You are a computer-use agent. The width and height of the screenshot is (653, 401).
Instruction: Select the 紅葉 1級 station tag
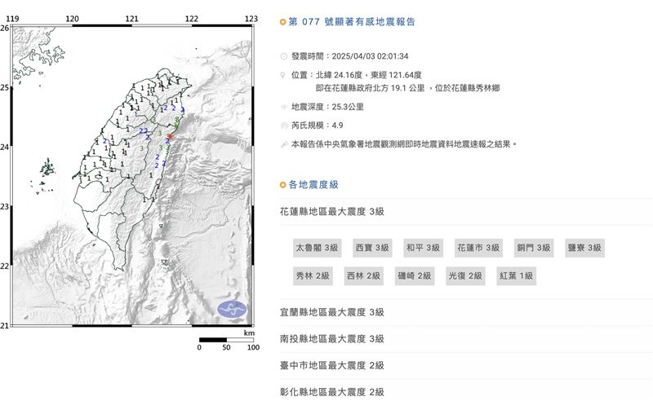click(x=517, y=275)
